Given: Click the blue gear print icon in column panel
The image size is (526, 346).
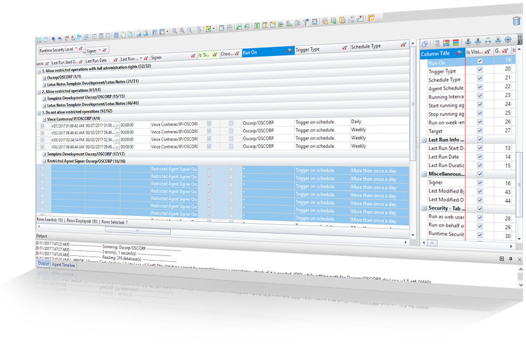Looking at the screenshot, I should [508, 40].
